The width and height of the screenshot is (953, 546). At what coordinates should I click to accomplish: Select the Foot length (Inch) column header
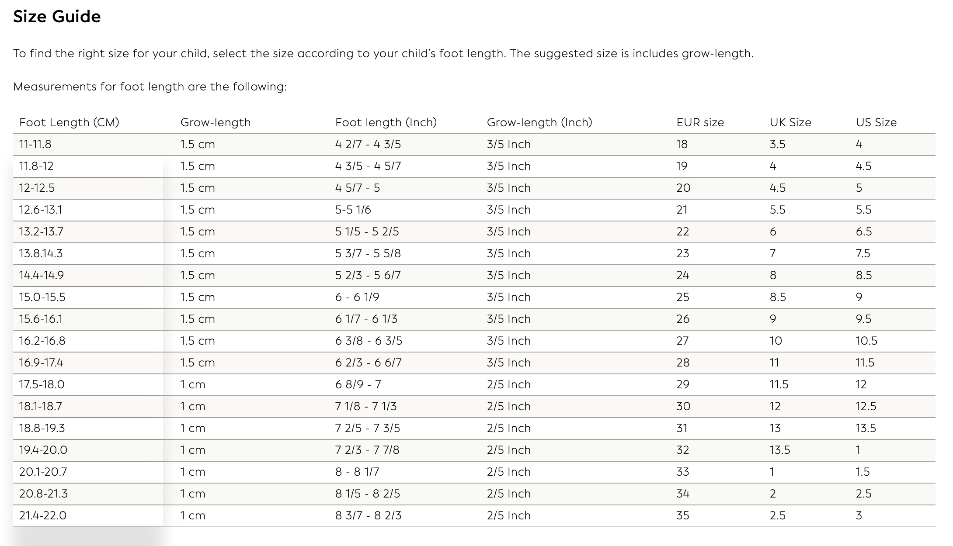[x=386, y=122]
